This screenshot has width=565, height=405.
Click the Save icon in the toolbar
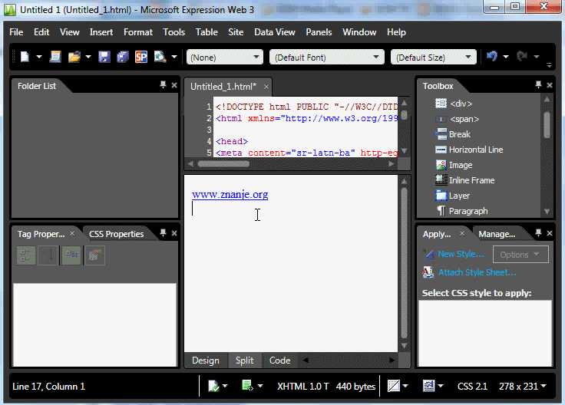104,57
